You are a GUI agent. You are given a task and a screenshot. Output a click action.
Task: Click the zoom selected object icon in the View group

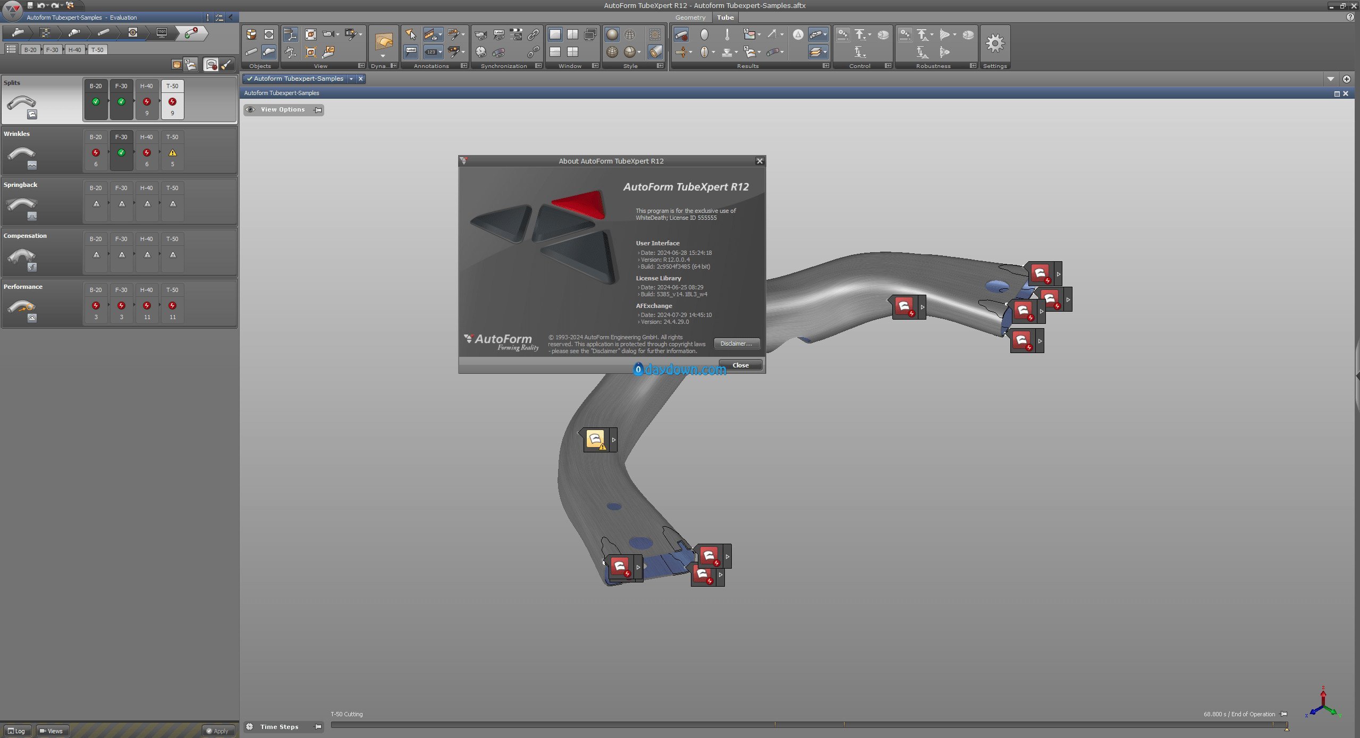pyautogui.click(x=311, y=52)
